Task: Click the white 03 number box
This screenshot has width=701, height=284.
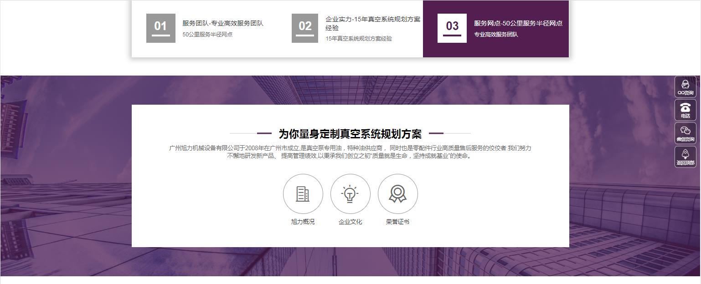Action: (452, 28)
